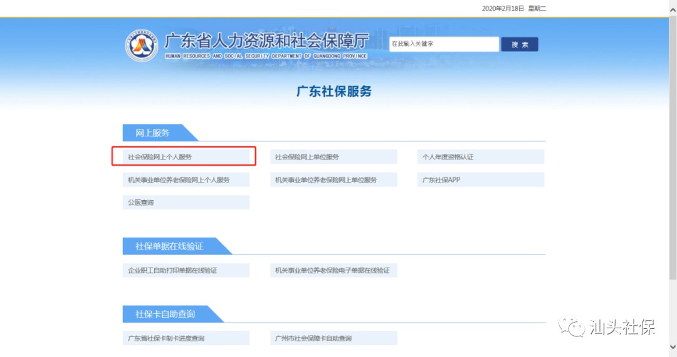Click the 广东省人力资源和社会保障厅 site title
The height and width of the screenshot is (357, 677).
(266, 42)
